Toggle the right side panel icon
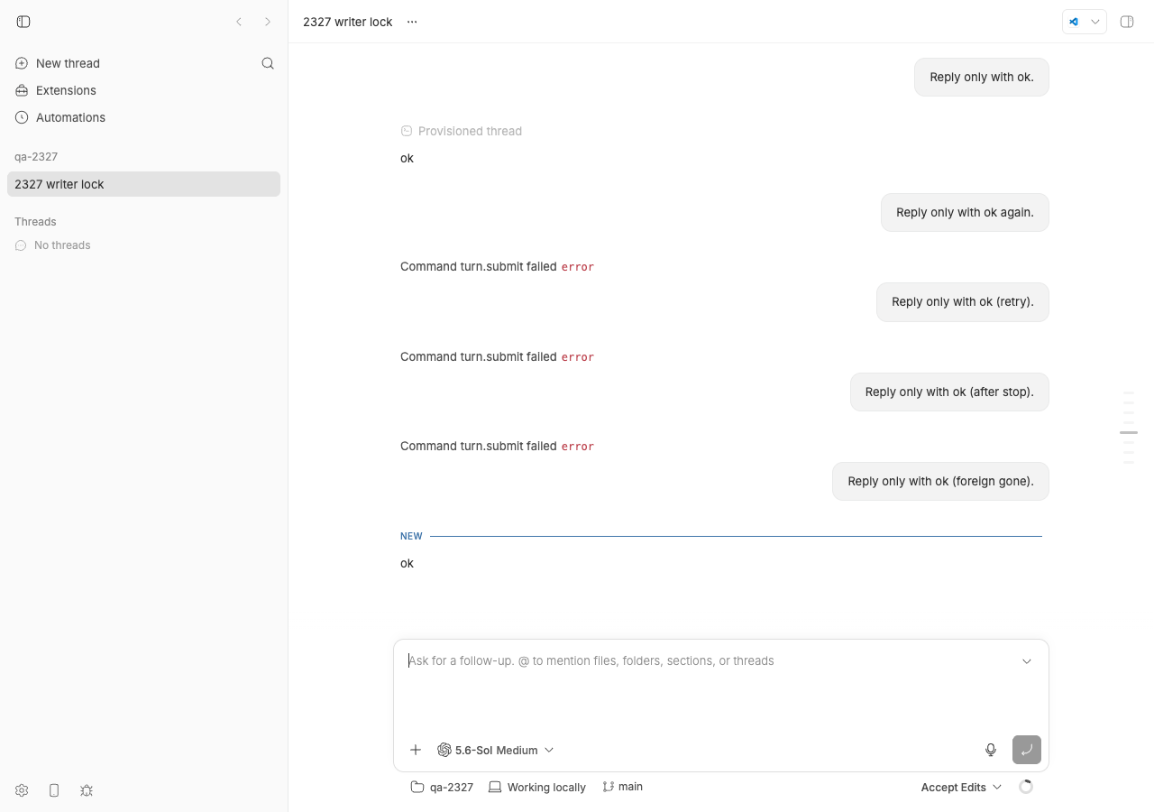1154x812 pixels. (x=1127, y=22)
